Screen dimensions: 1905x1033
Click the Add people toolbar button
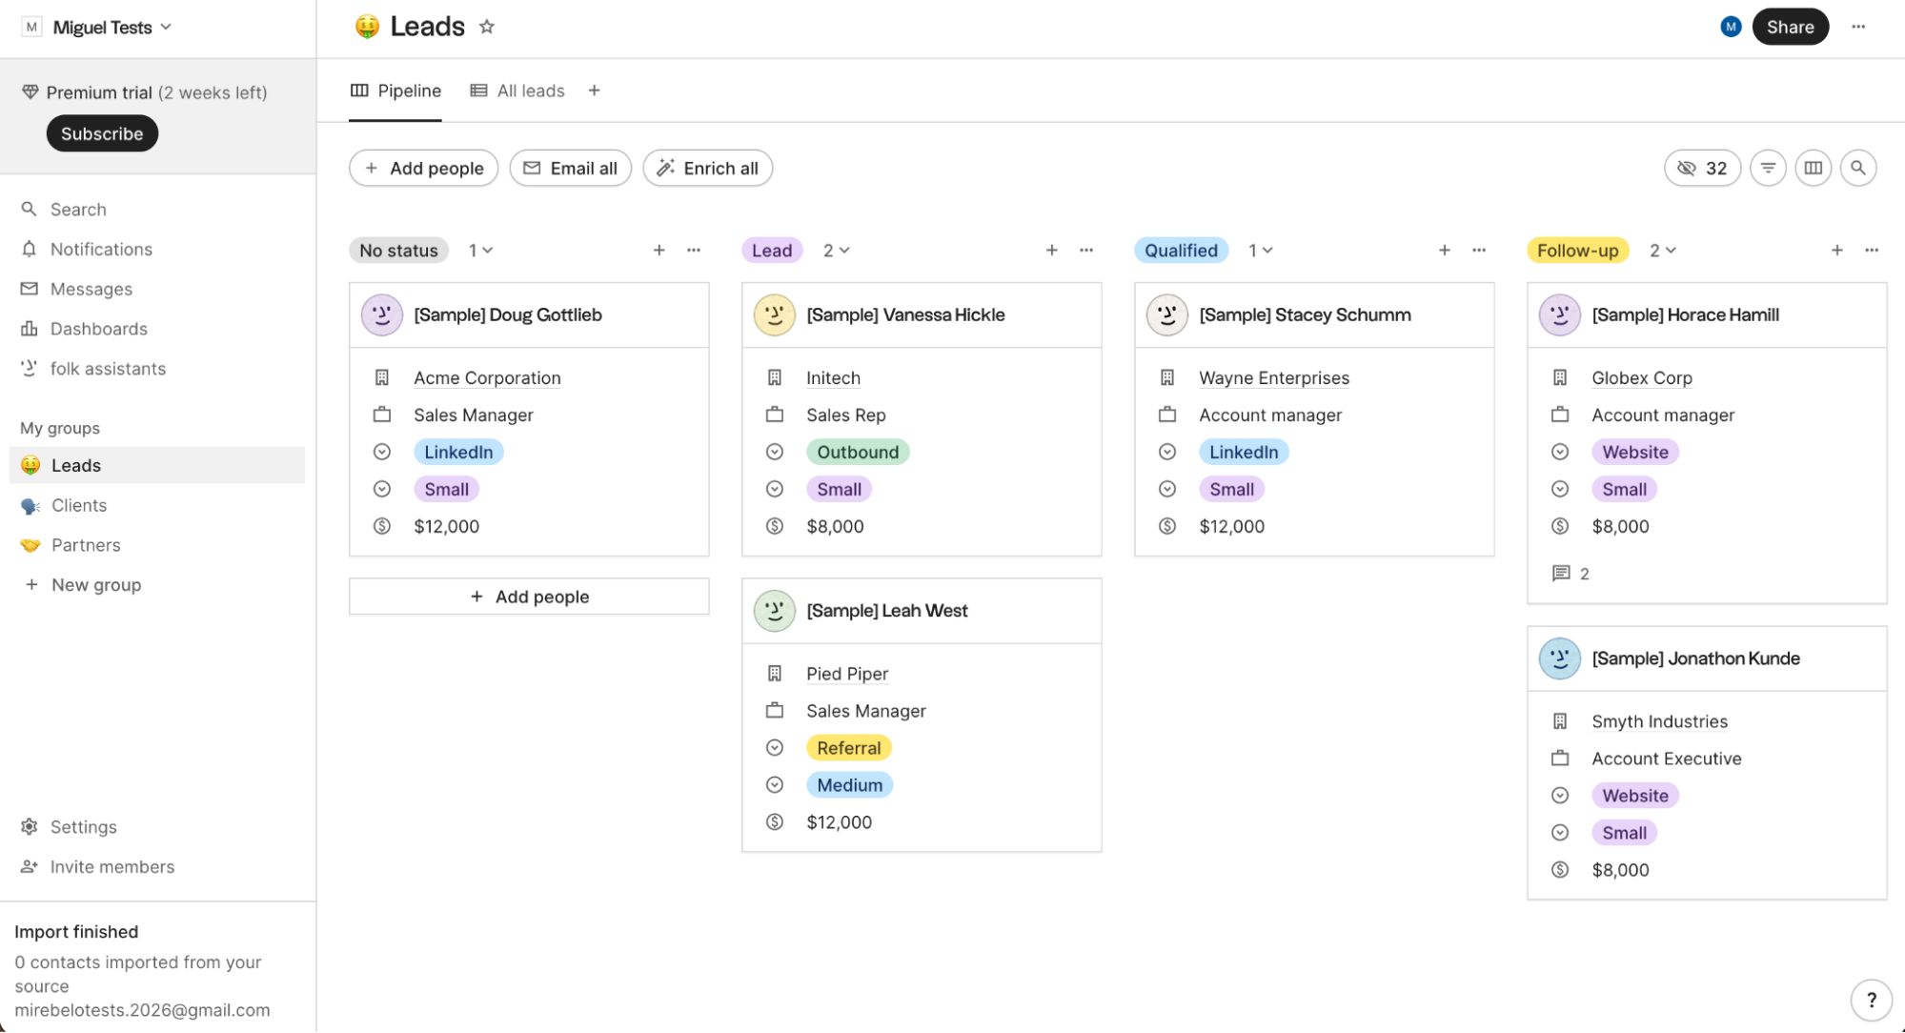click(x=423, y=169)
